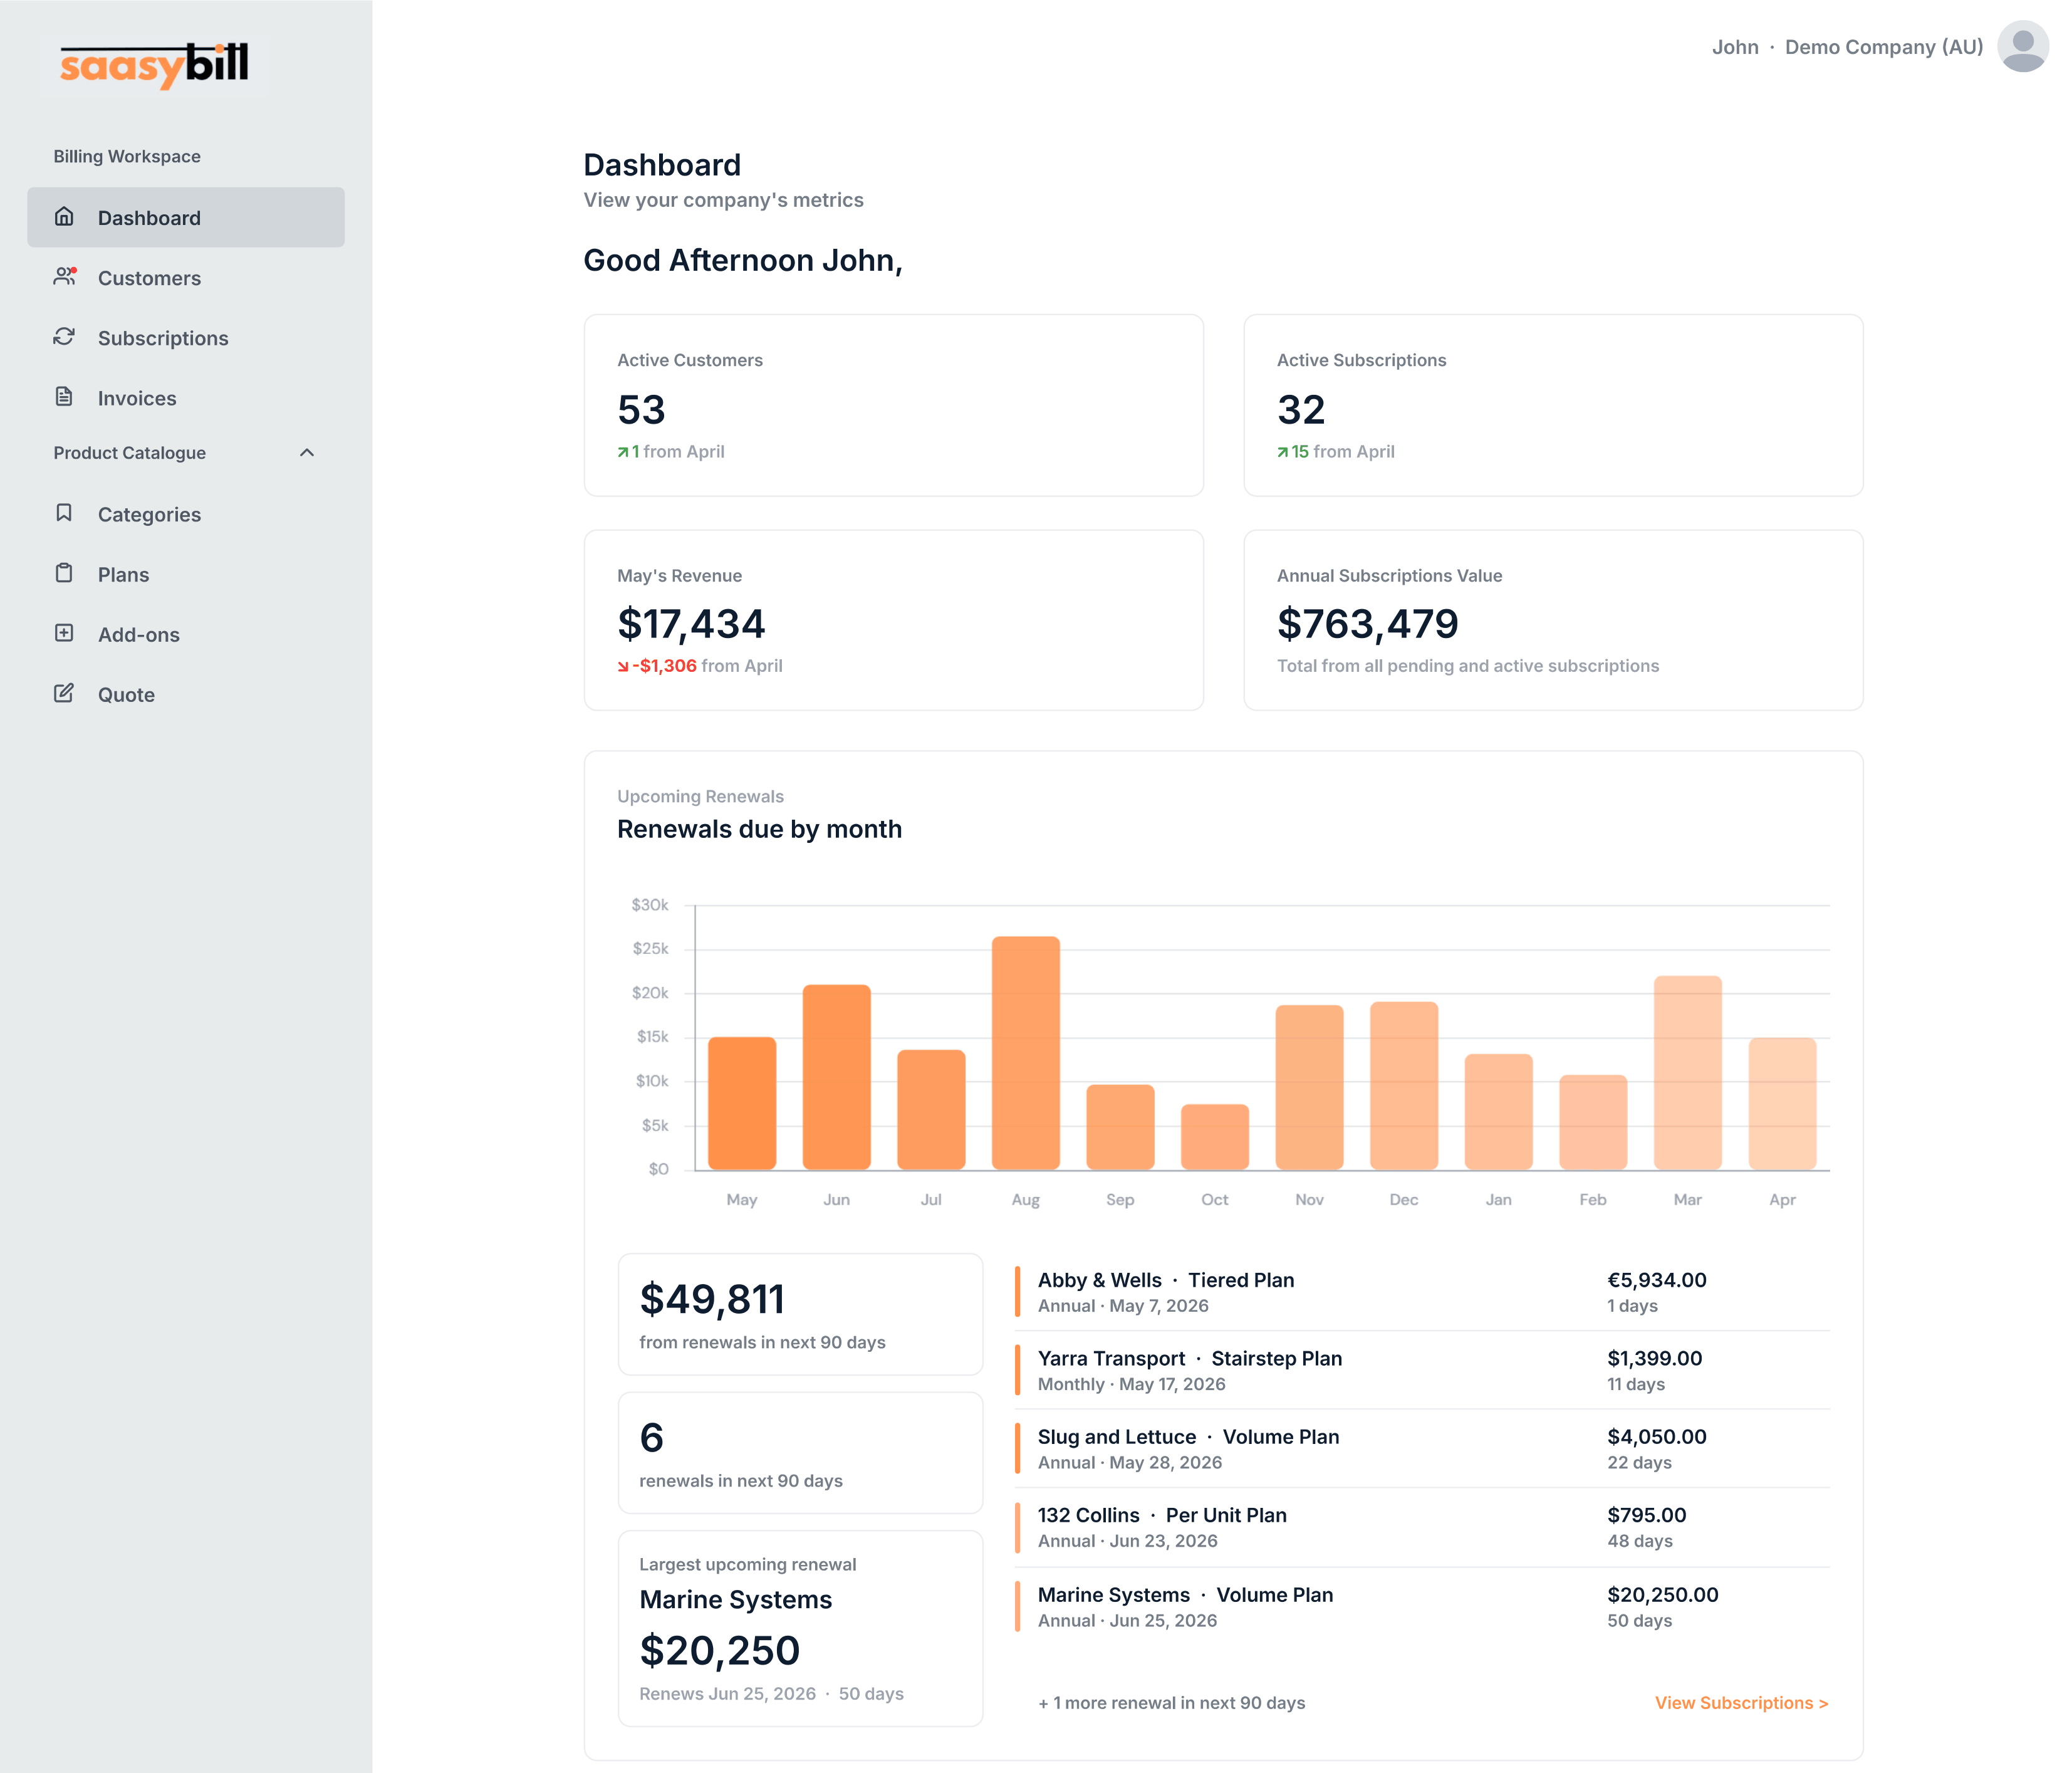Screen dimensions: 2072x1773
Task: Click the Nov bar in renewals chart
Action: pyautogui.click(x=1310, y=1087)
